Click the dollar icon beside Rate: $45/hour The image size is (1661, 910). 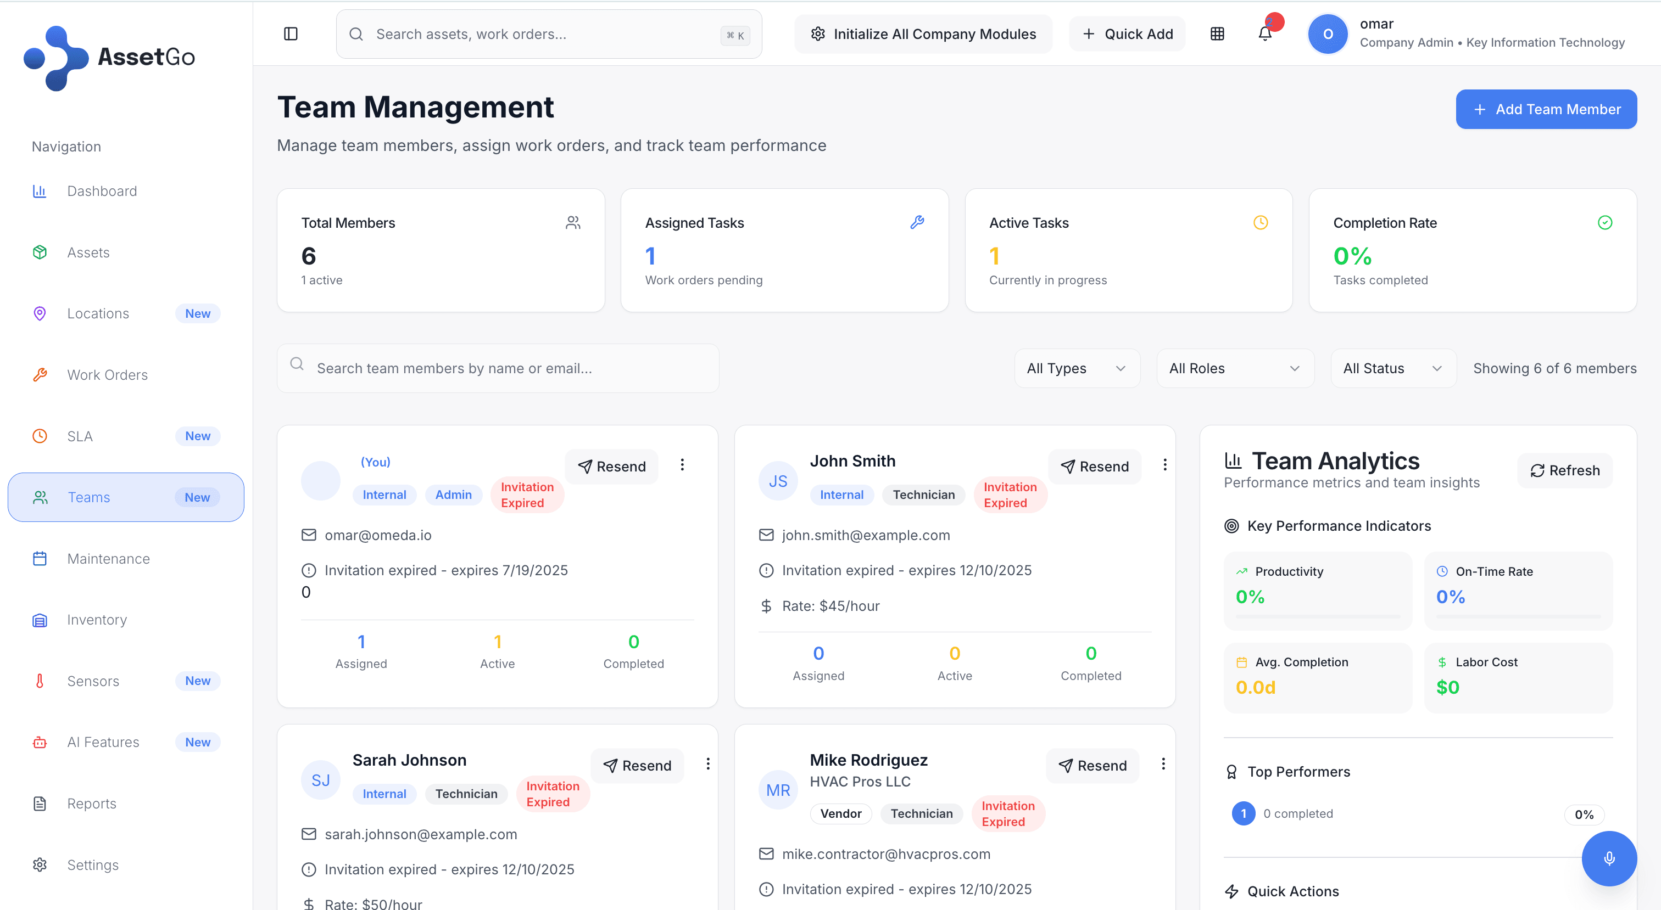[766, 606]
